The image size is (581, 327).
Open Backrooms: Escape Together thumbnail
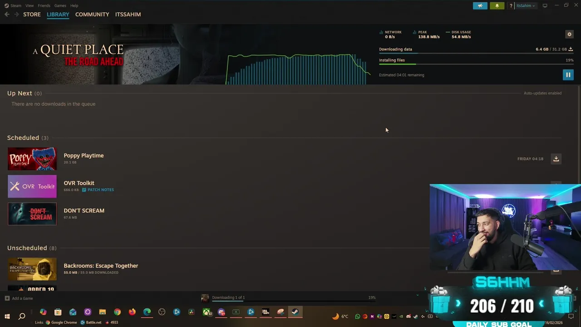(32, 269)
